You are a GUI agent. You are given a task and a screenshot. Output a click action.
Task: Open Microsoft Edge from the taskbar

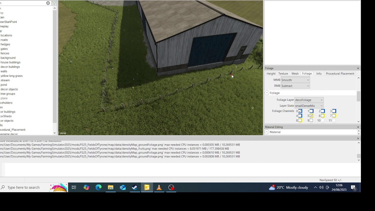pos(98,187)
